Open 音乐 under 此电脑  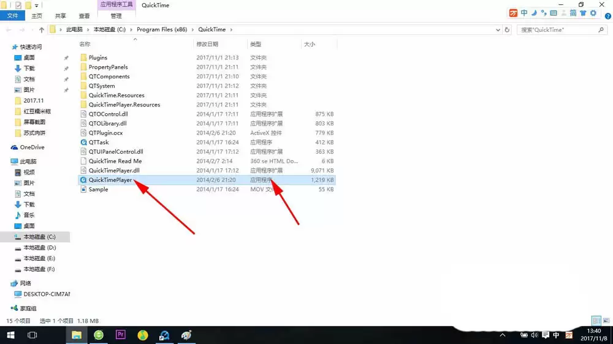pos(29,215)
